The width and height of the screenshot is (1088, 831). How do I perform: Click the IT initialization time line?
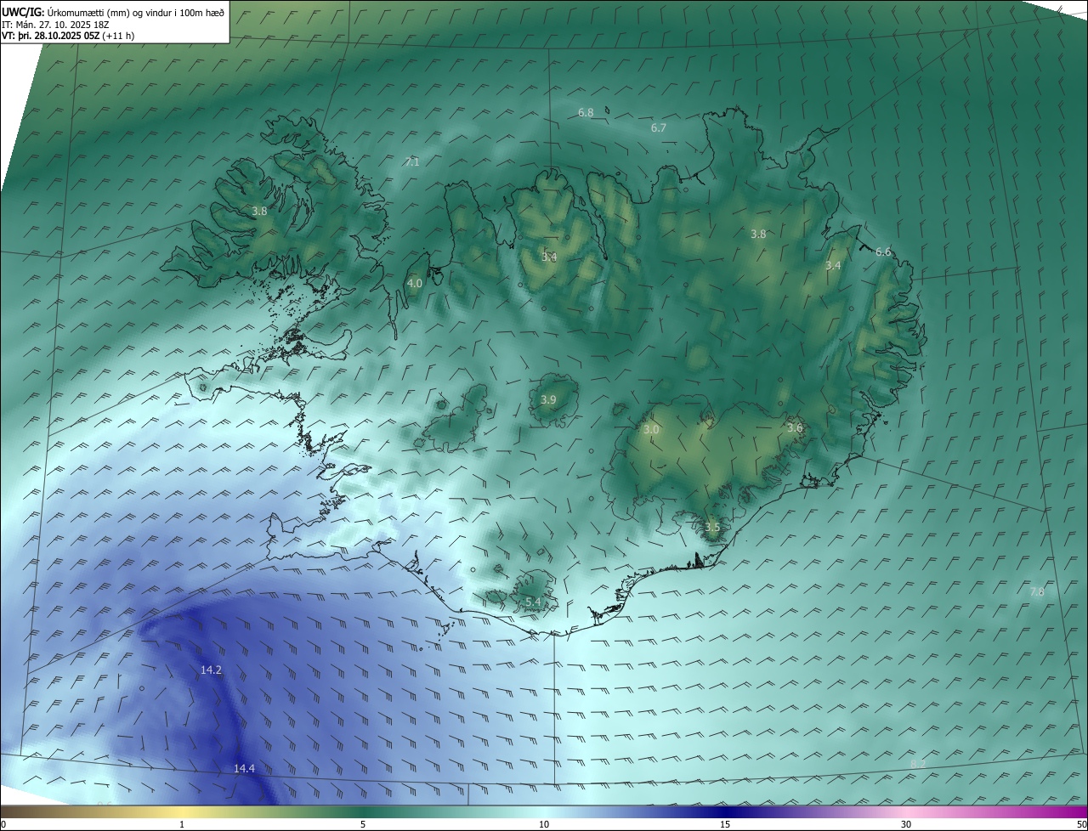[56, 24]
